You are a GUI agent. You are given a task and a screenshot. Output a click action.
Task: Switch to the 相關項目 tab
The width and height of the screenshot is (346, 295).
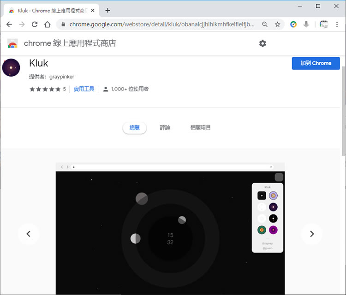[x=200, y=127]
